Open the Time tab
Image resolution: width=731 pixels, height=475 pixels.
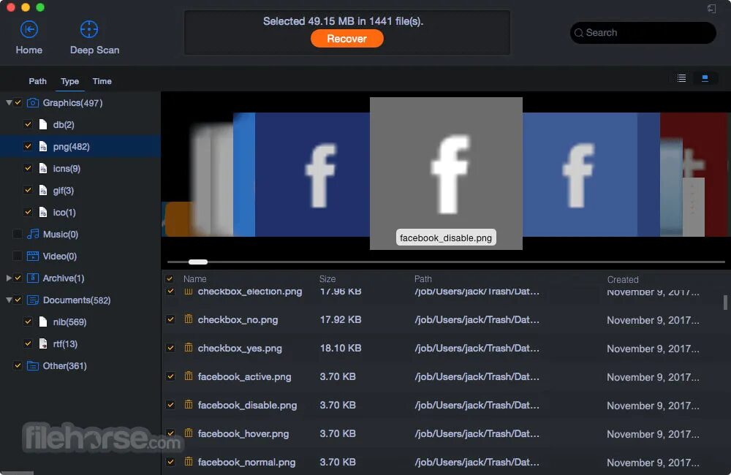click(x=102, y=81)
